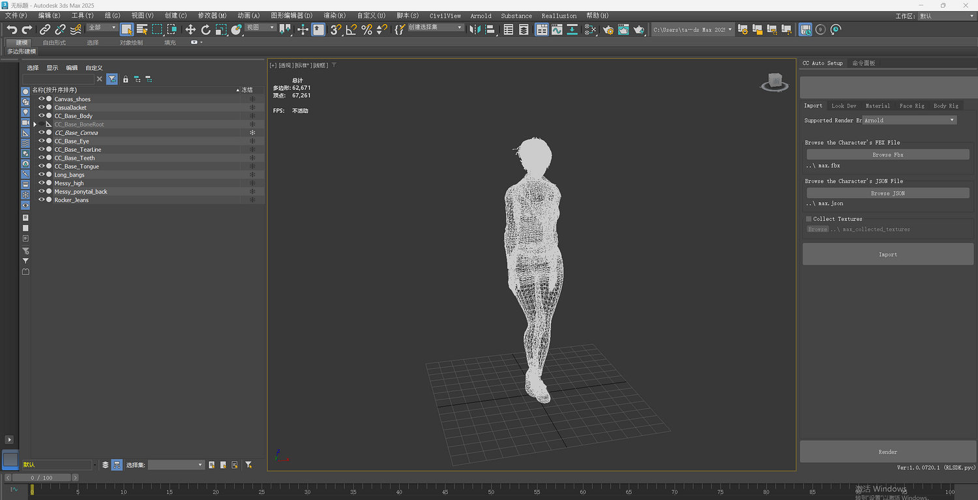
Task: Enable the Collect Textures checkbox
Action: coord(809,219)
